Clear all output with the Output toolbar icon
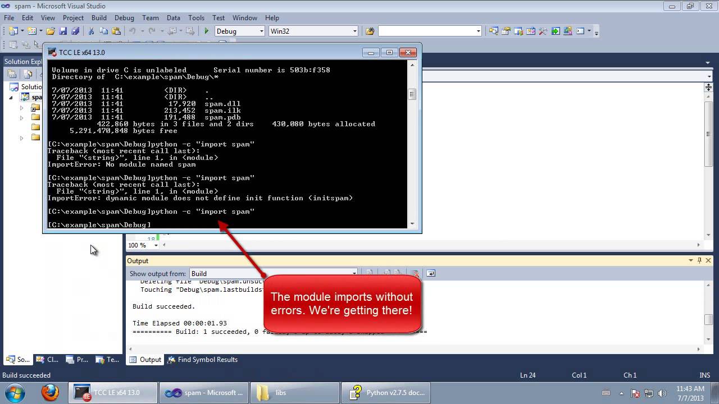 pyautogui.click(x=415, y=273)
